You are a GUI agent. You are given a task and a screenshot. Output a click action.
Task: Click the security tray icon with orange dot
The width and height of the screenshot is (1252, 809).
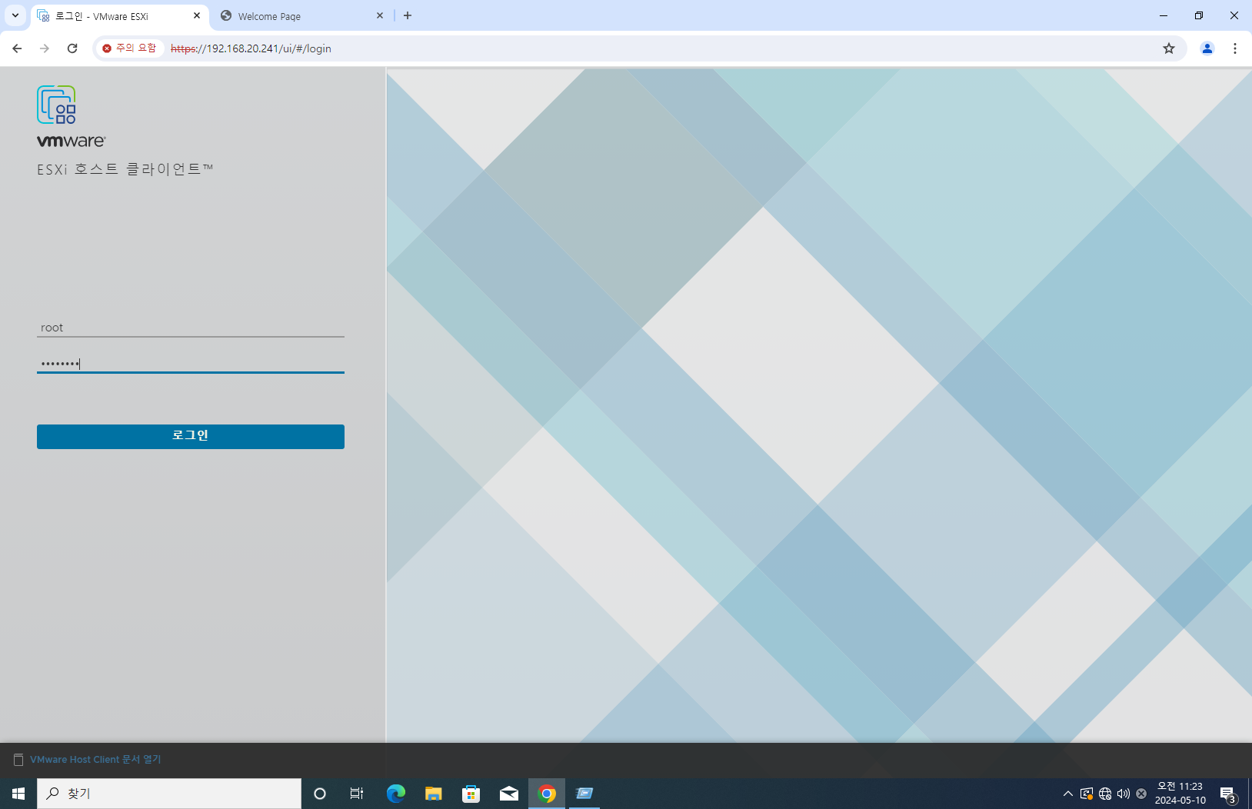[x=1087, y=794]
